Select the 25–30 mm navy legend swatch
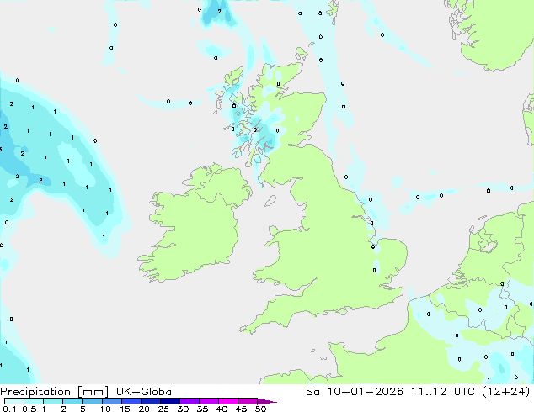This screenshot has width=534, height=412. coord(169,401)
